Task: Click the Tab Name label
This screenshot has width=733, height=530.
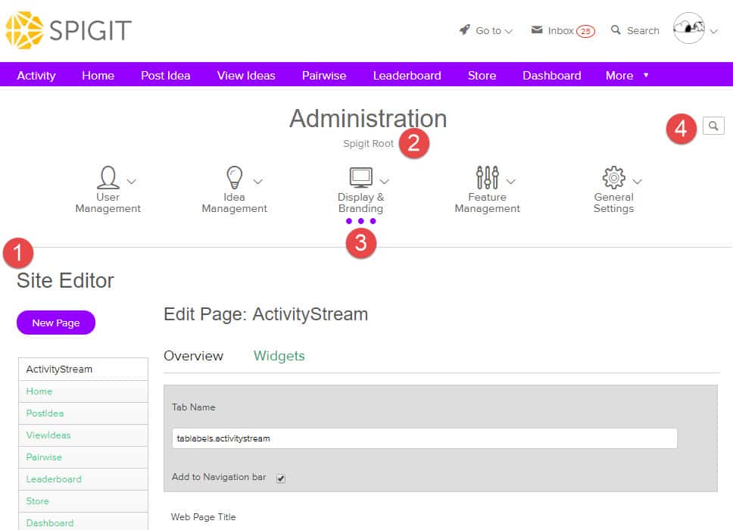Action: (194, 407)
